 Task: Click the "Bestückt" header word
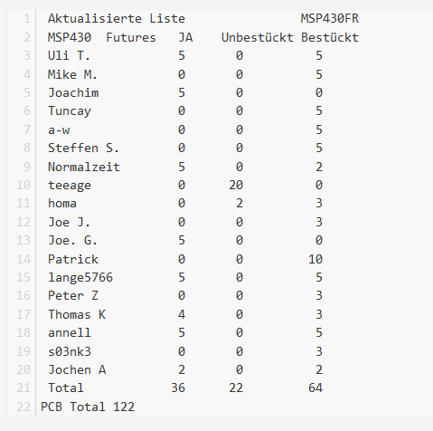pos(330,38)
